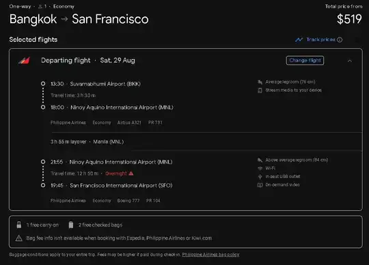Screen dimensions: 369x265
Task: Open the Track prices info icon
Action: [x=340, y=40]
